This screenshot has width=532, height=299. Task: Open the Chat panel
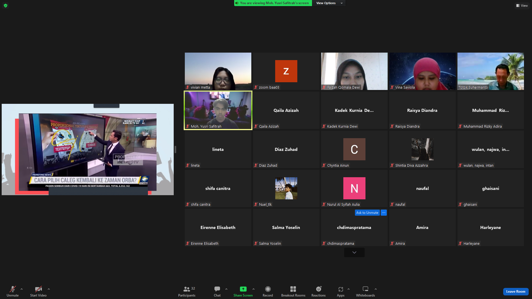pos(217,291)
